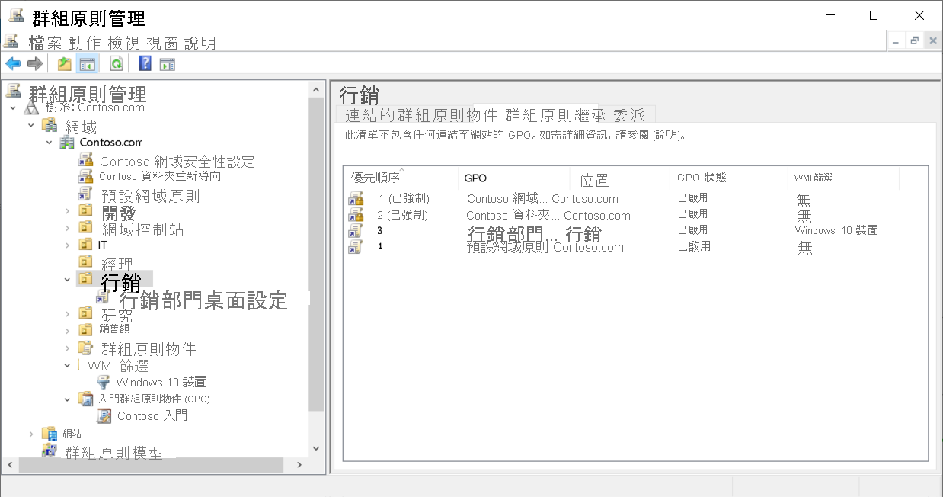Click the refresh icon in the toolbar
This screenshot has height=497, width=943.
(116, 63)
